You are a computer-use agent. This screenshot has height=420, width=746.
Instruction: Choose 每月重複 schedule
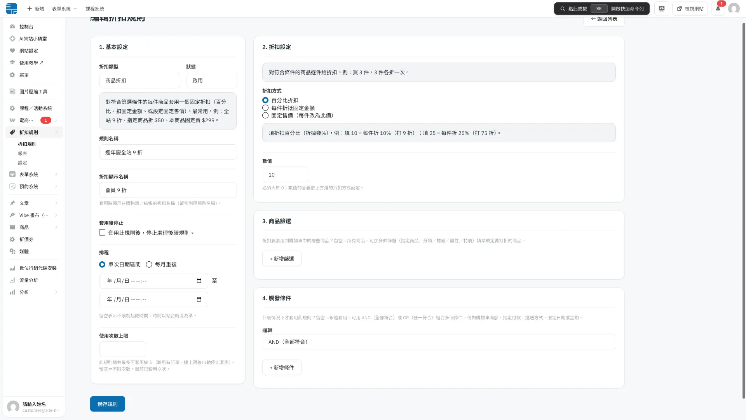click(x=149, y=264)
